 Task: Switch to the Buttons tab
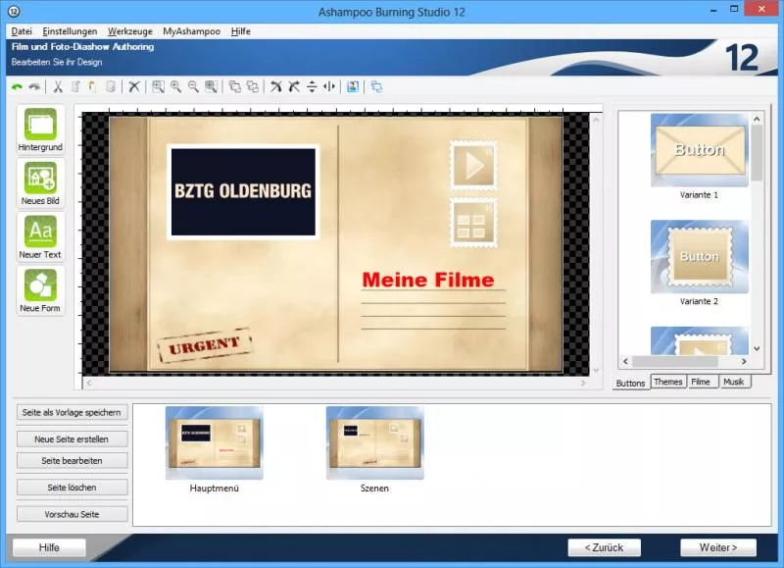click(630, 383)
